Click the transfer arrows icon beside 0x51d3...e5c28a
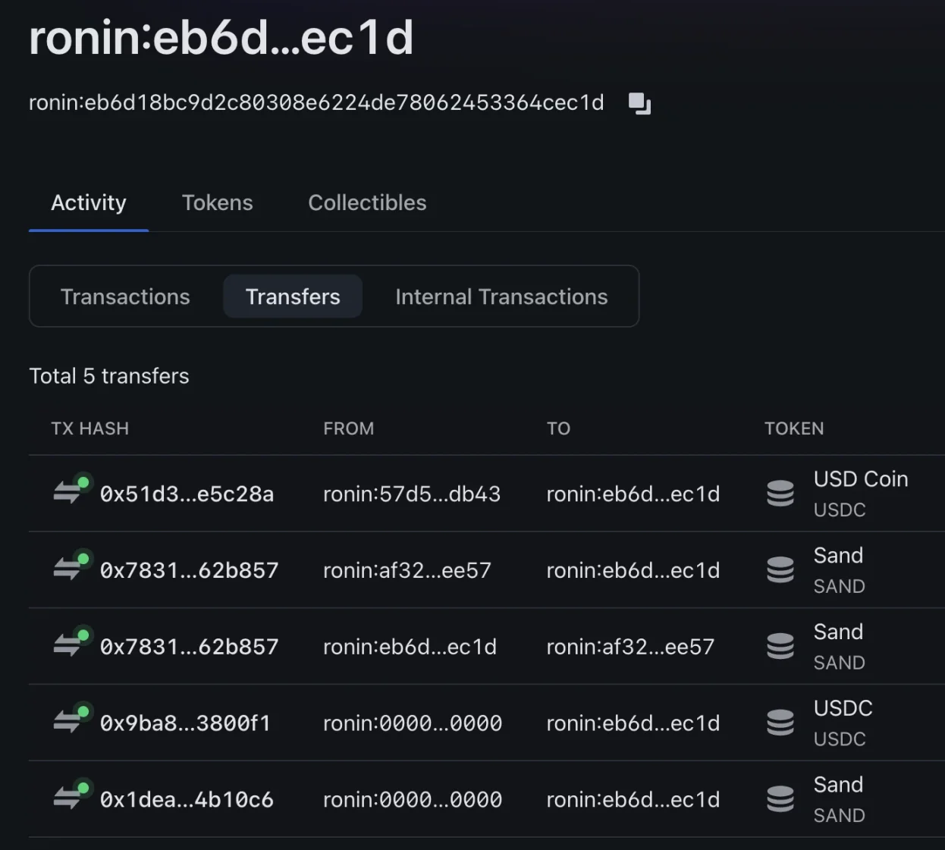Screen dimensions: 945x850 (70, 493)
